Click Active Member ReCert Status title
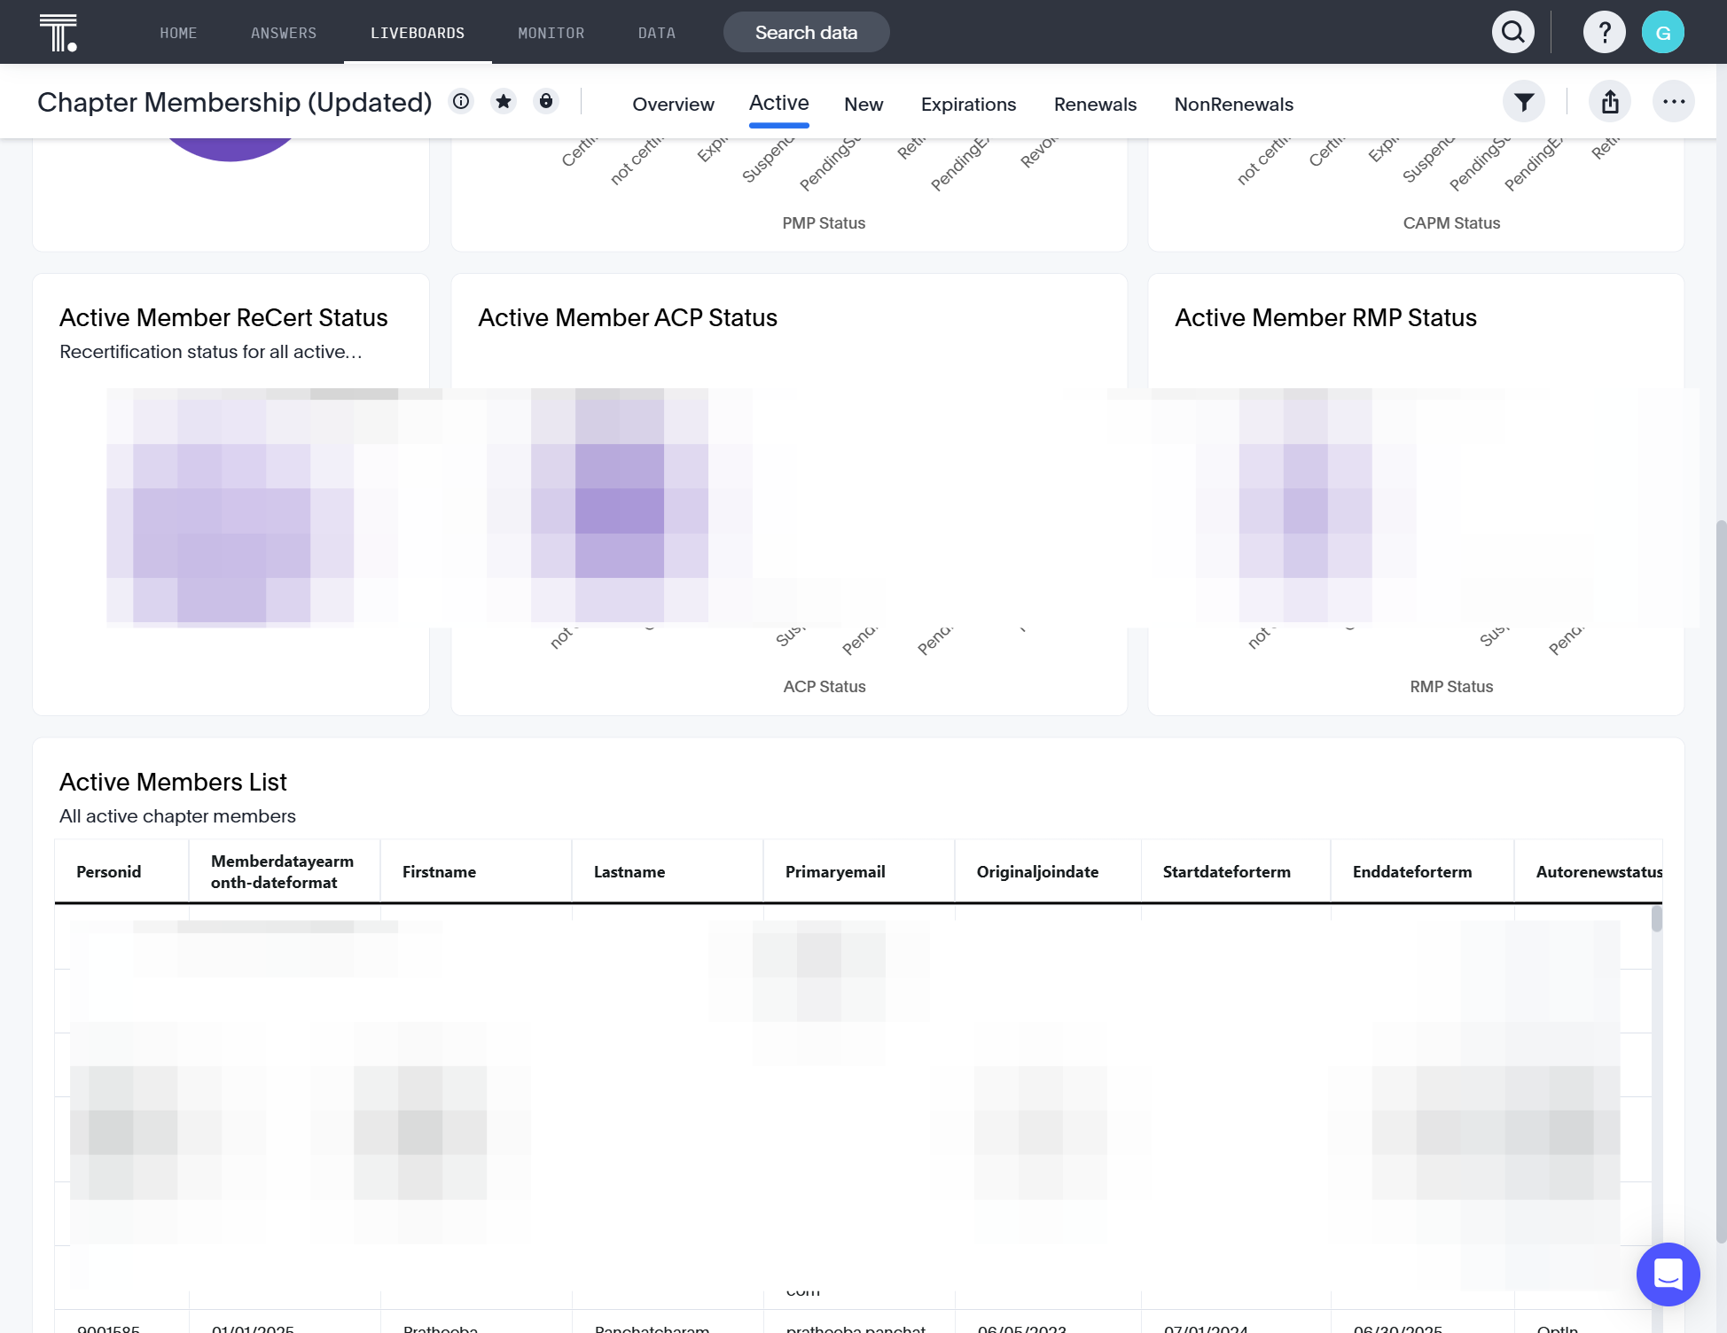Screen dimensions: 1727x1333 pyautogui.click(x=223, y=317)
